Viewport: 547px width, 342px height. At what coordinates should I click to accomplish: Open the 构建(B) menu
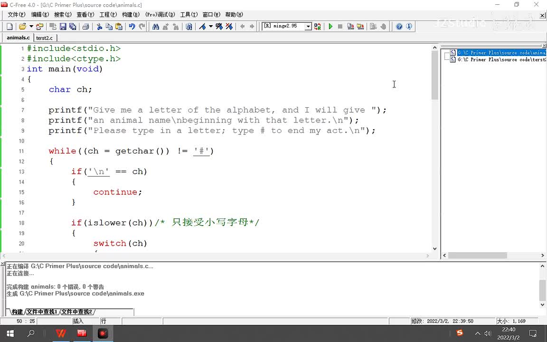point(131,15)
